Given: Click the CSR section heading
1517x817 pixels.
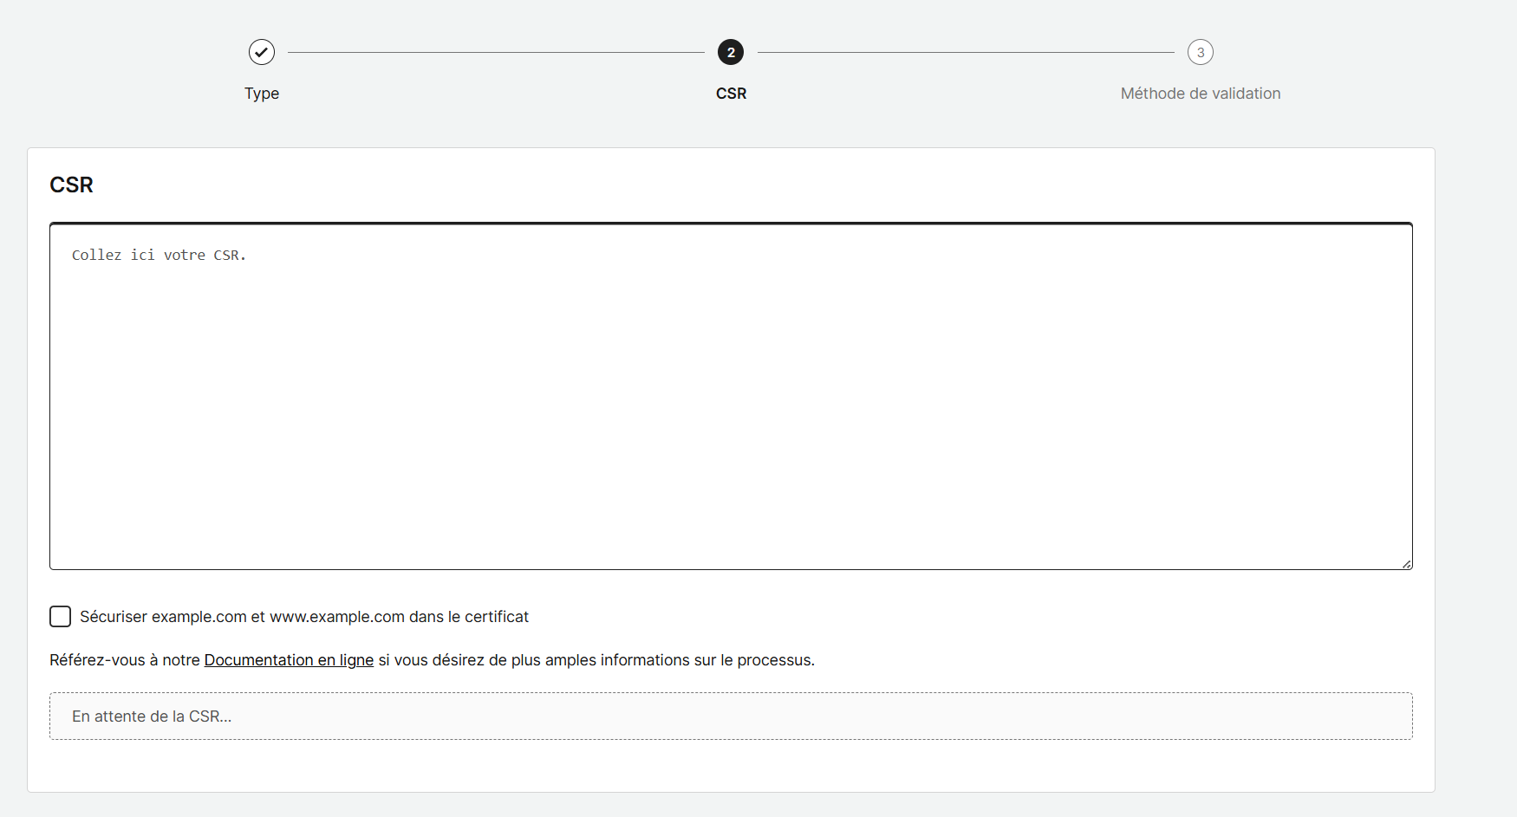Looking at the screenshot, I should pos(71,185).
